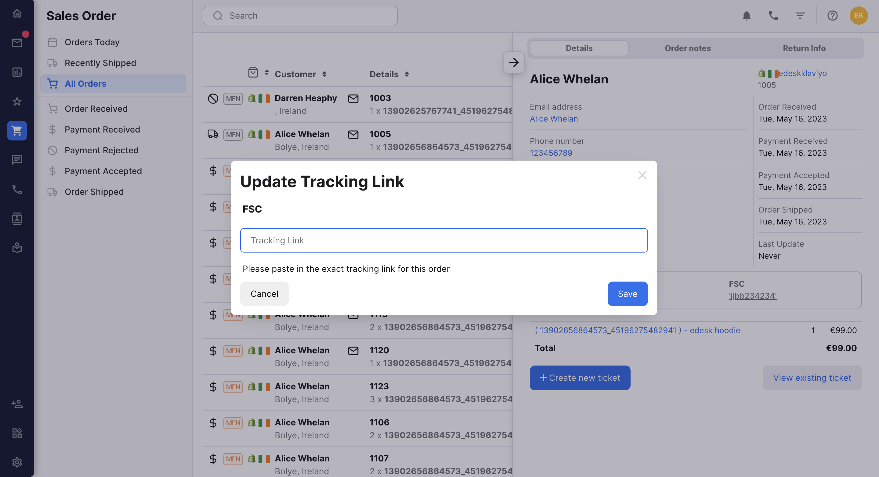879x477 pixels.
Task: Click Save button to update tracking link
Action: [x=627, y=294]
